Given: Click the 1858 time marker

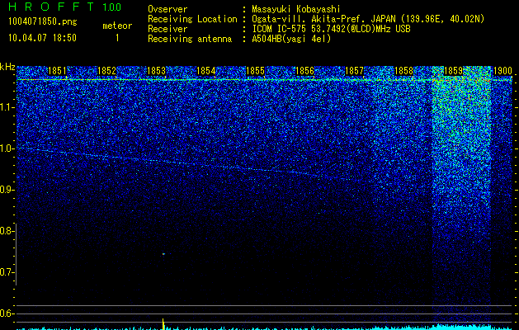Looking at the screenshot, I should (x=403, y=71).
